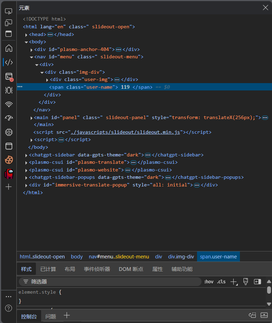Open the Application panel icon
The image size is (272, 323).
[x=9, y=146]
